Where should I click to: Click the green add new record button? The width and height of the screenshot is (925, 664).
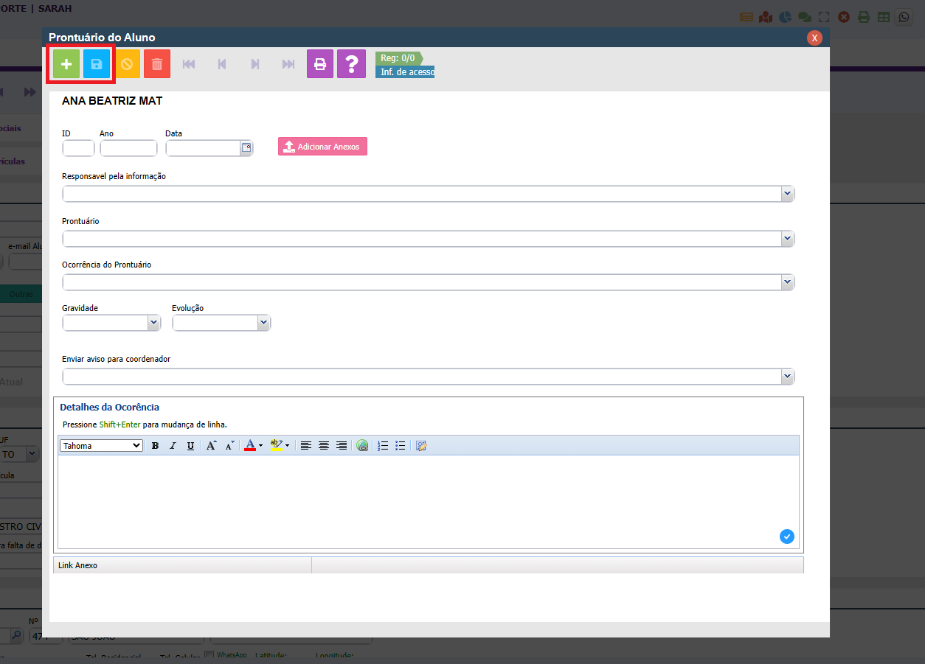tap(66, 64)
